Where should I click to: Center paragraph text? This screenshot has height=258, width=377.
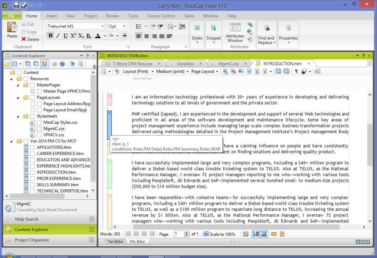(147, 36)
